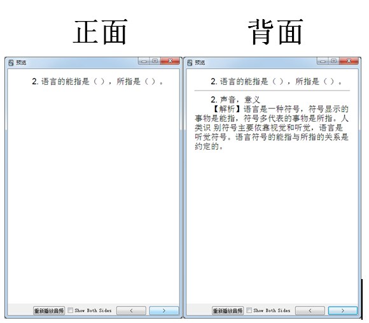Screen dimensions: 369x323
Task: Close the left preview window
Action: [170, 61]
